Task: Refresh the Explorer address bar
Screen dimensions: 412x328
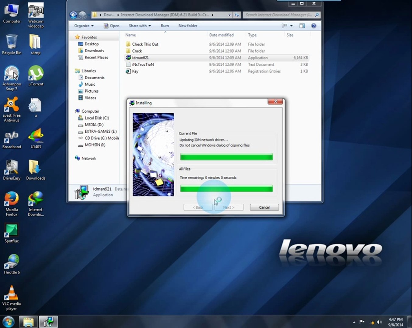Action: point(237,15)
